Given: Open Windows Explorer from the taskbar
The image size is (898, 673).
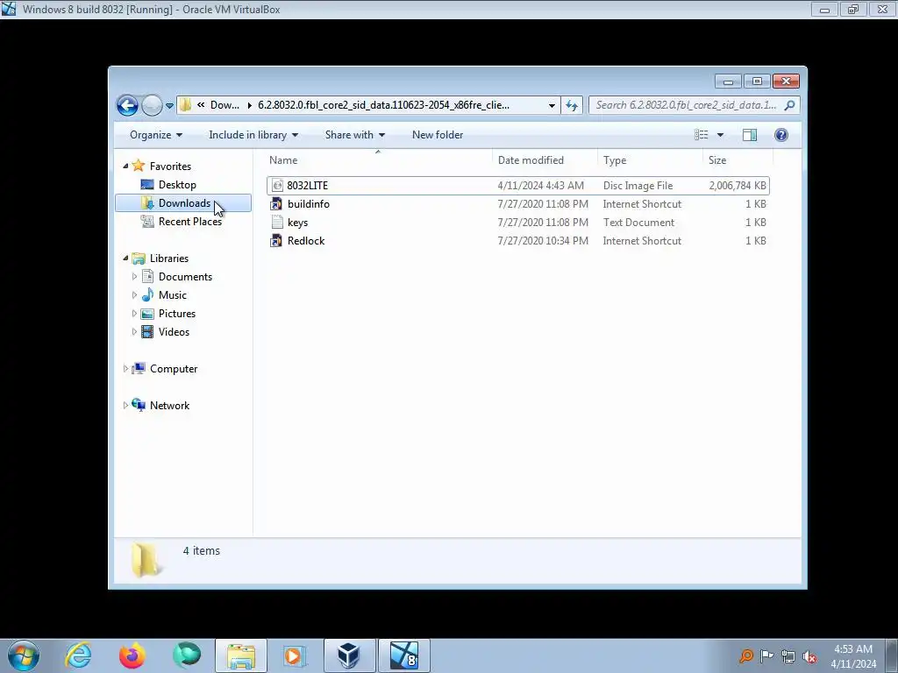Looking at the screenshot, I should click(x=241, y=655).
